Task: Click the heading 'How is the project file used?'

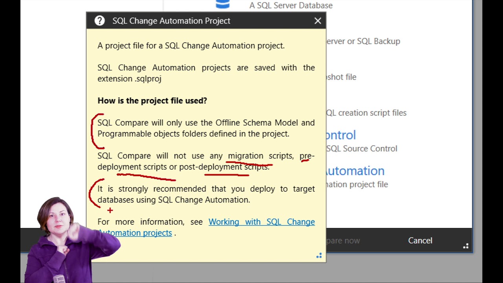Action: (x=152, y=101)
